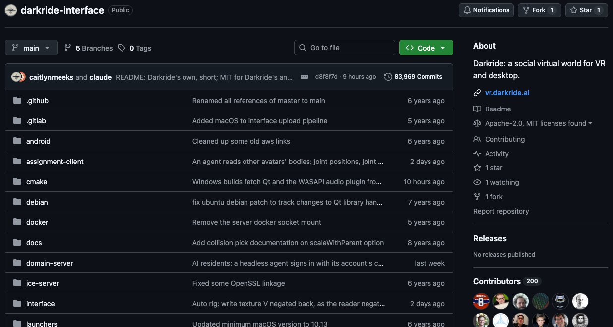Viewport: 613px width, 327px height.
Task: Click the star icon beside 1 star
Action: click(x=477, y=168)
